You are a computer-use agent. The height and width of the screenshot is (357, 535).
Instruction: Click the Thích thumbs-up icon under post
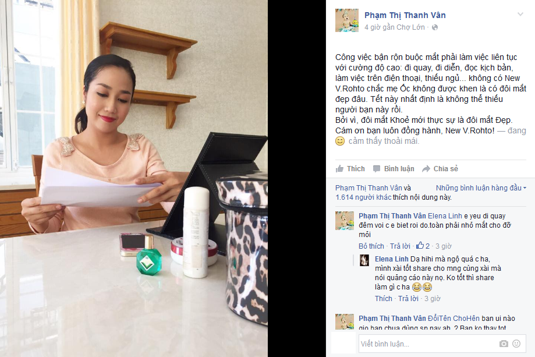339,169
